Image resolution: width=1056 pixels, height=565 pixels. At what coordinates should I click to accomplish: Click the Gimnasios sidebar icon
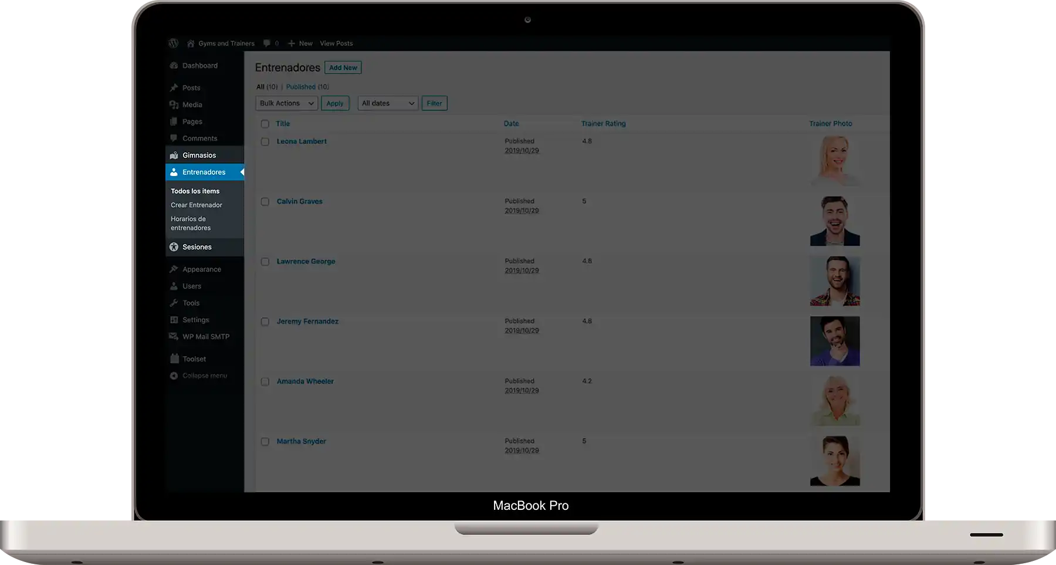tap(174, 155)
